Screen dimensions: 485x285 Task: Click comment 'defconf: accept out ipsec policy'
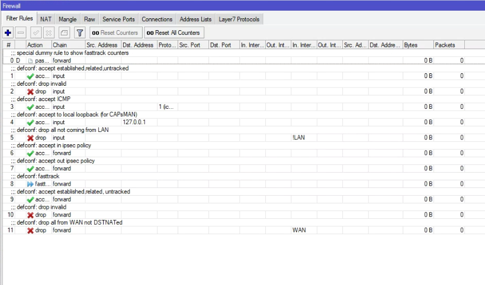point(56,161)
